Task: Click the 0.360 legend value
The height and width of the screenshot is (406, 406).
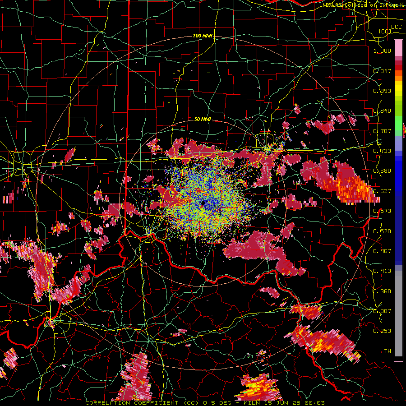Action: [382, 291]
